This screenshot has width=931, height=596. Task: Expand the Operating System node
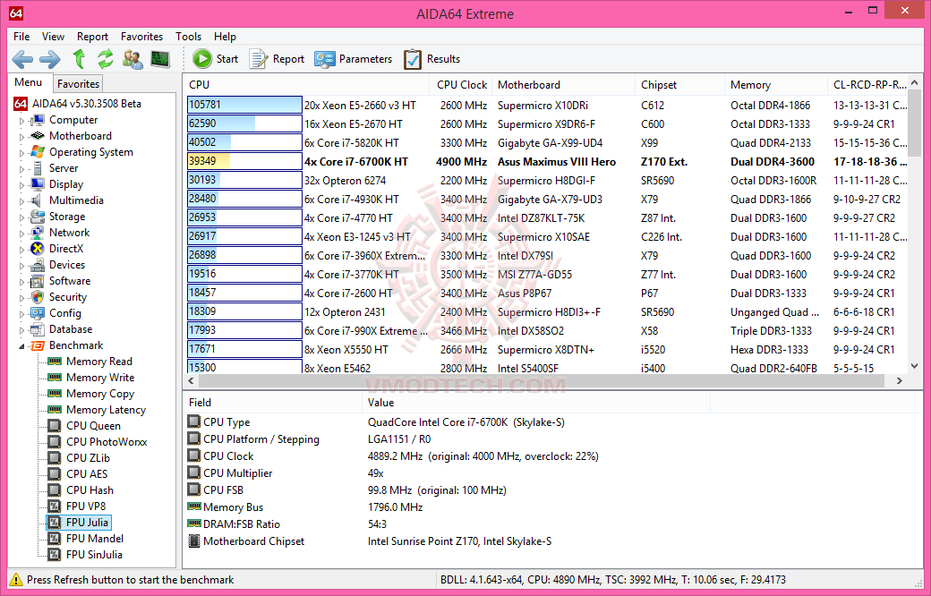22,152
